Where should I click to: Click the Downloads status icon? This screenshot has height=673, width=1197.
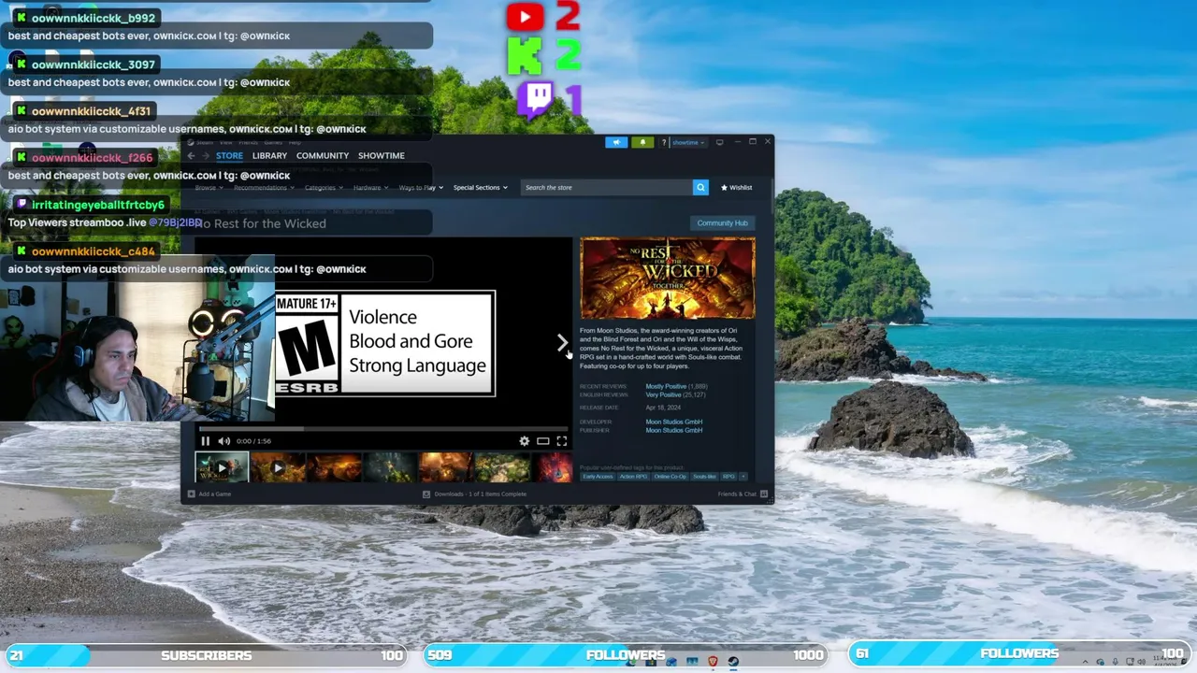426,494
